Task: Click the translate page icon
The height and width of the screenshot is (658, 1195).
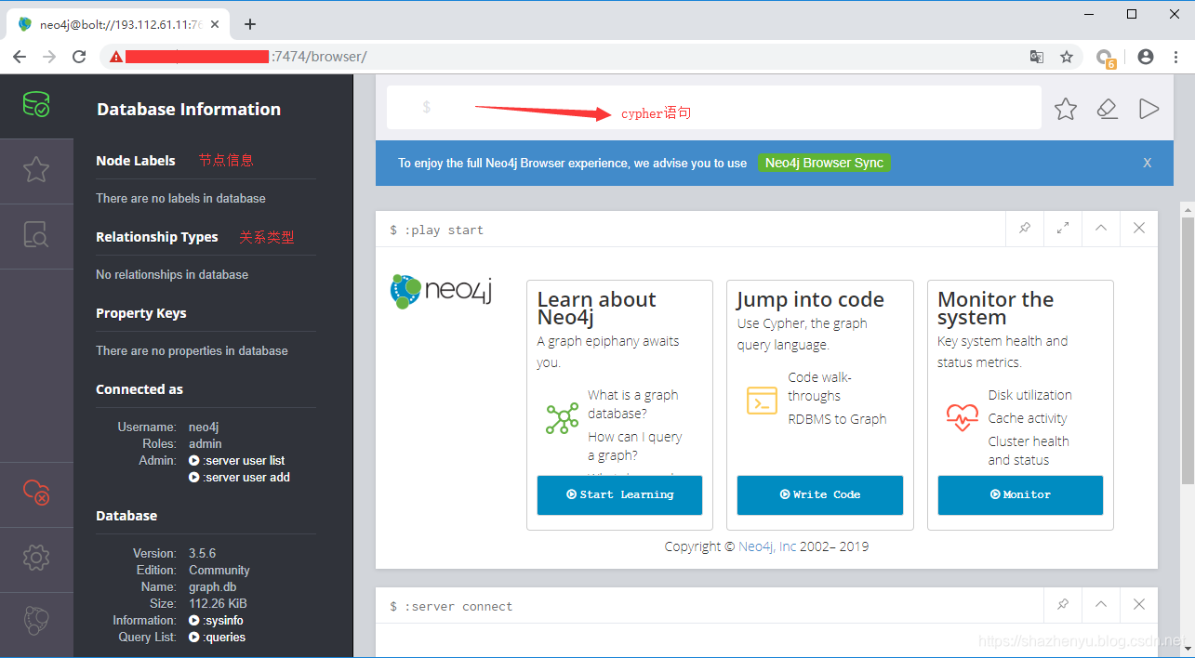Action: 1037,57
